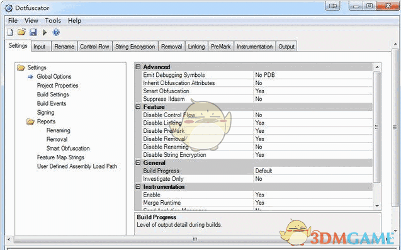Open the Help menu
This screenshot has width=401, height=250.
74,21
